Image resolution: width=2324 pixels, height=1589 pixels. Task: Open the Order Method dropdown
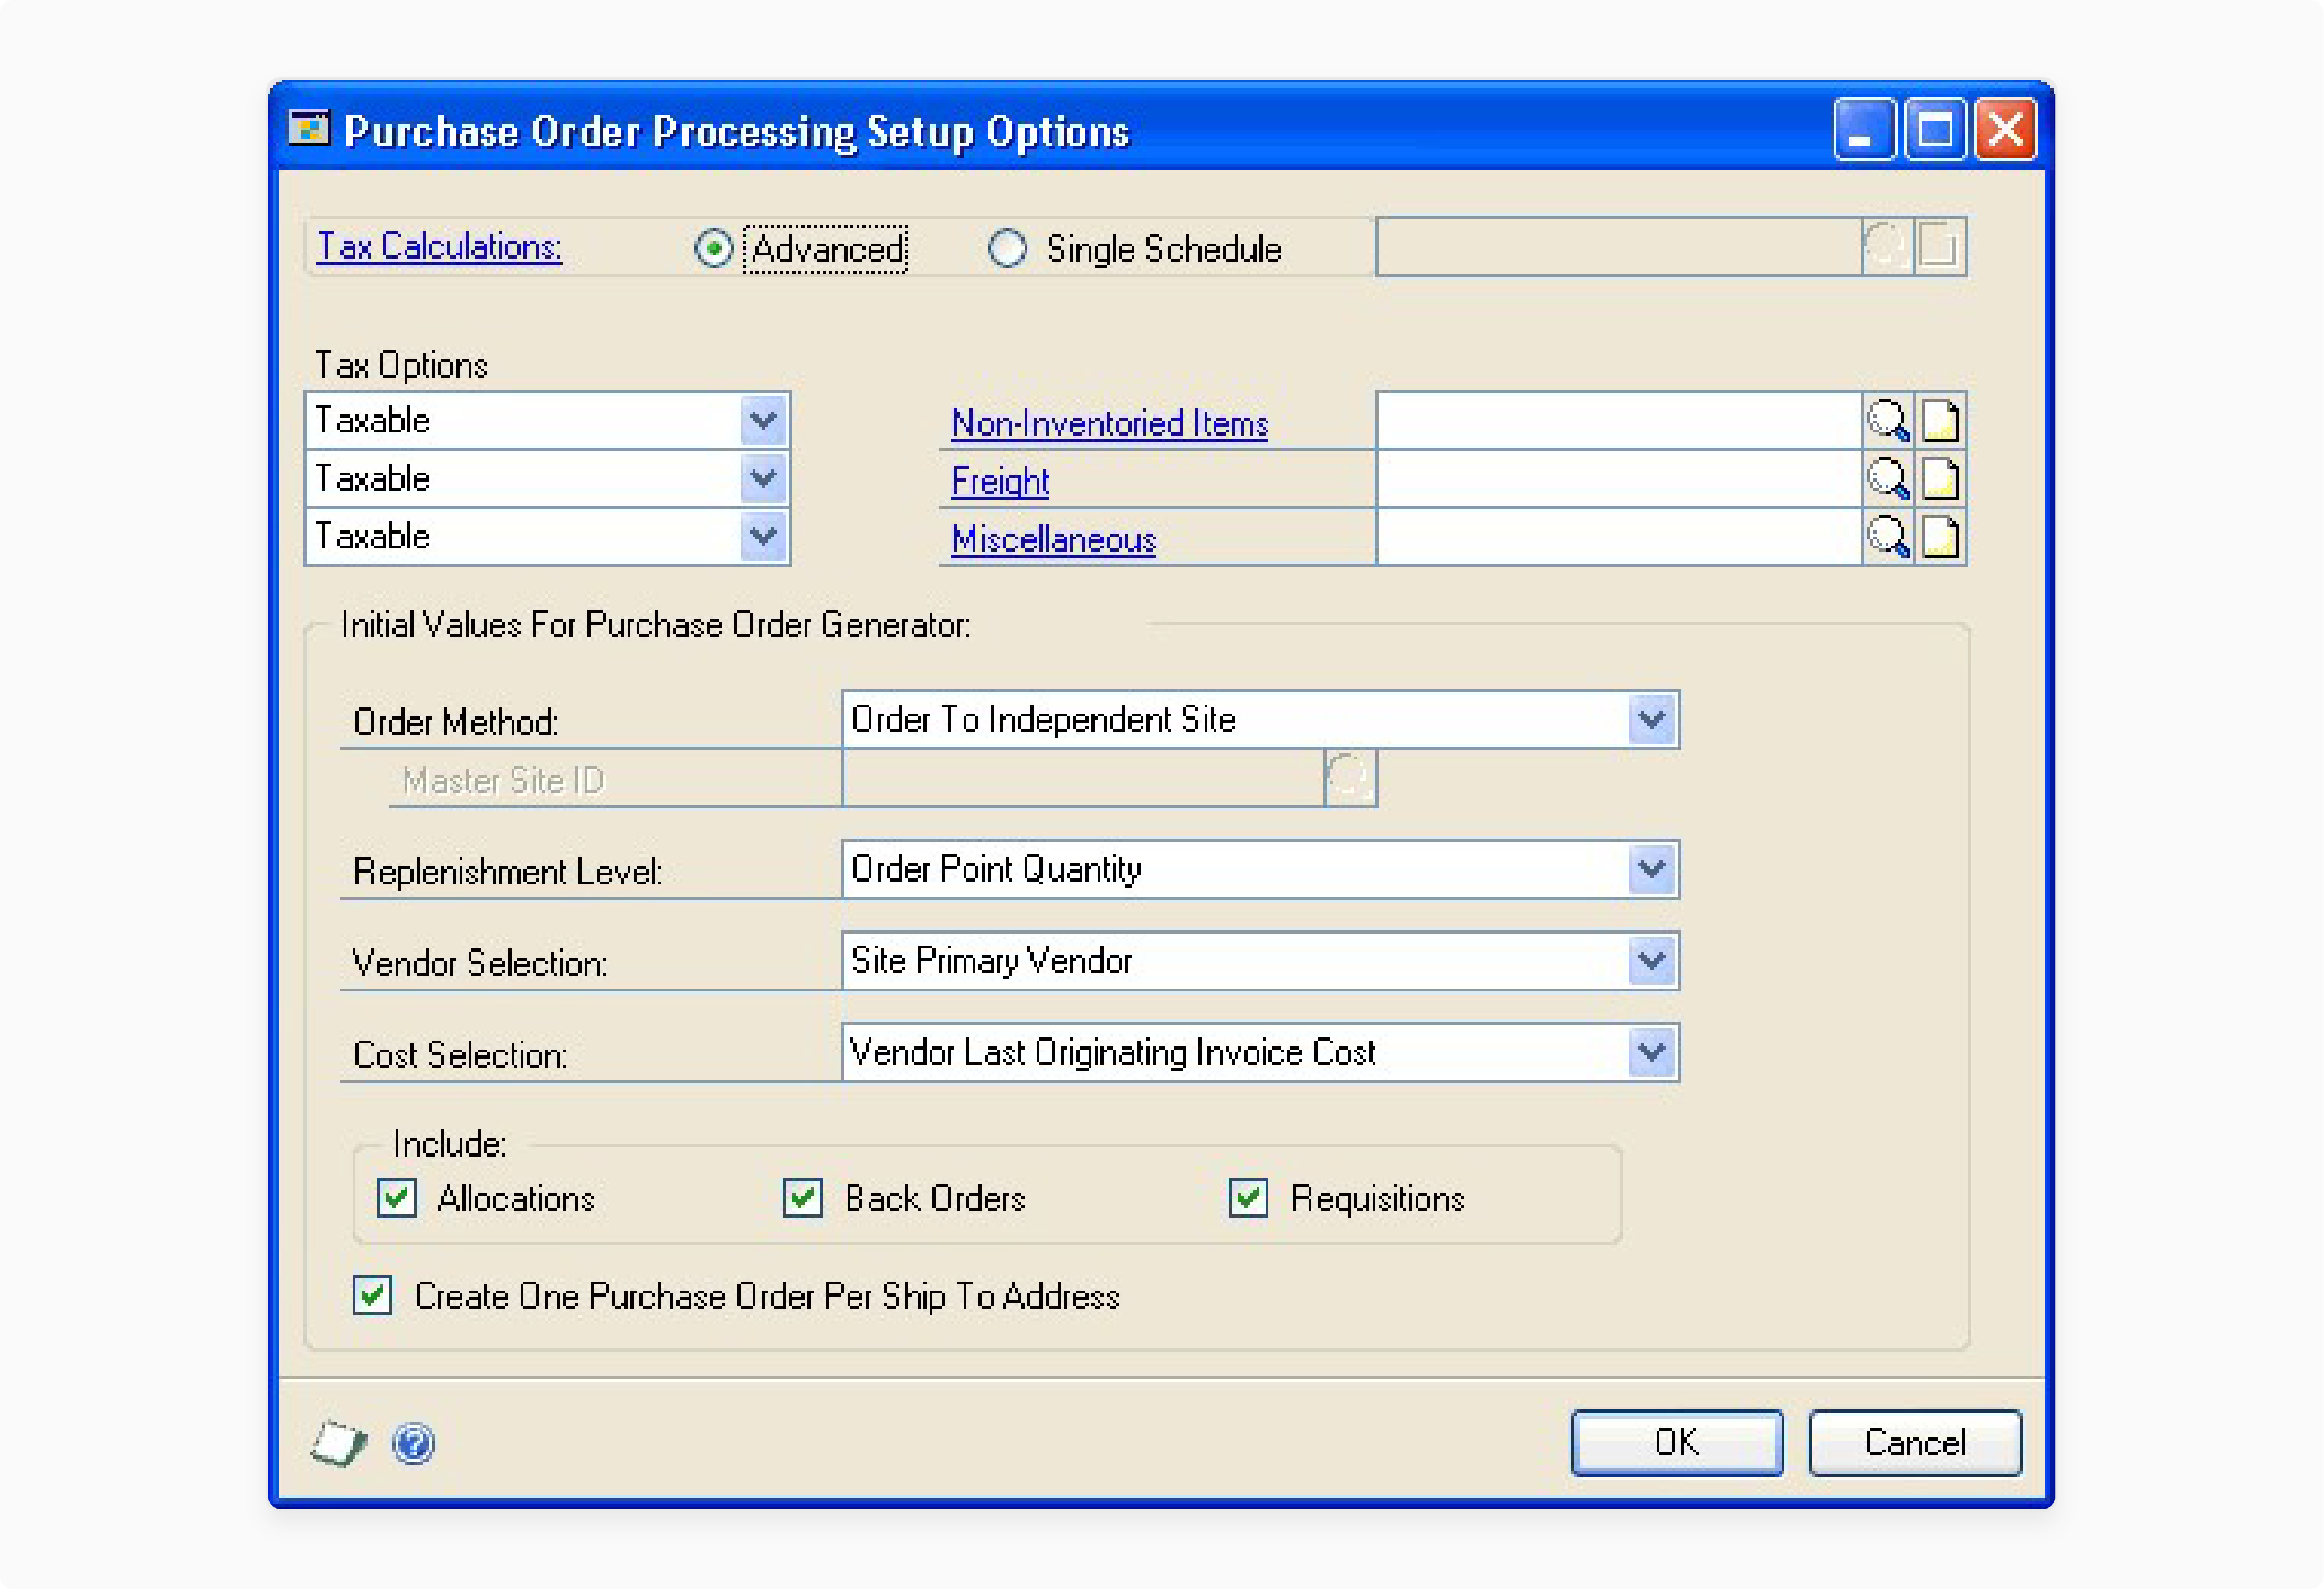(1651, 719)
